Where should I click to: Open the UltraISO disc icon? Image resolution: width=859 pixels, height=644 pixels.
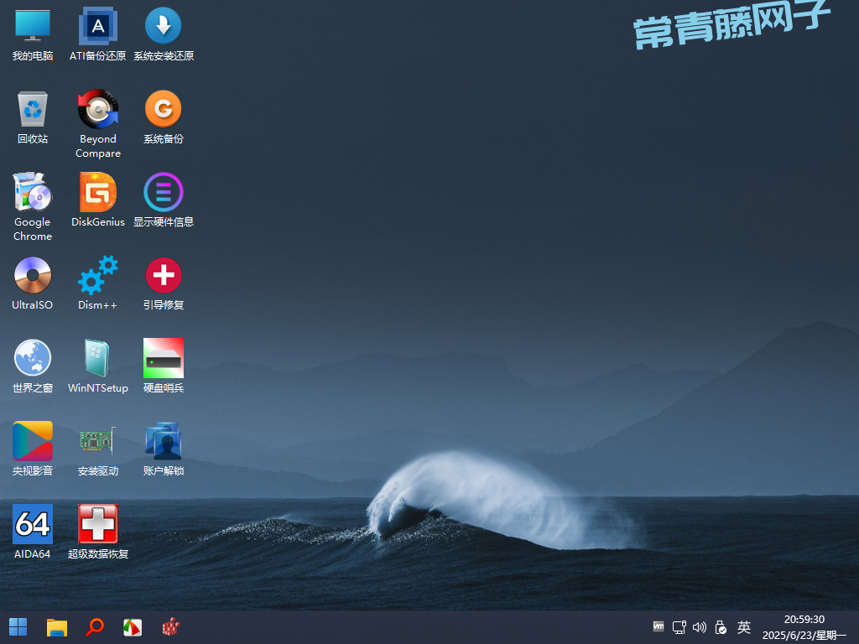click(x=33, y=276)
